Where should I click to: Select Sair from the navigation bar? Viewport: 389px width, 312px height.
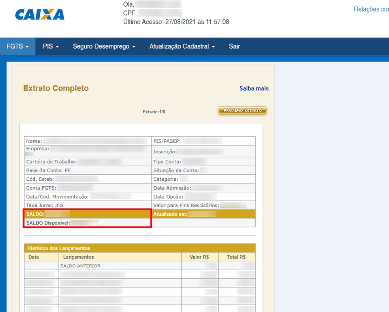(234, 46)
